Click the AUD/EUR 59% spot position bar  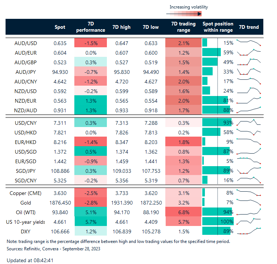tap(212, 52)
